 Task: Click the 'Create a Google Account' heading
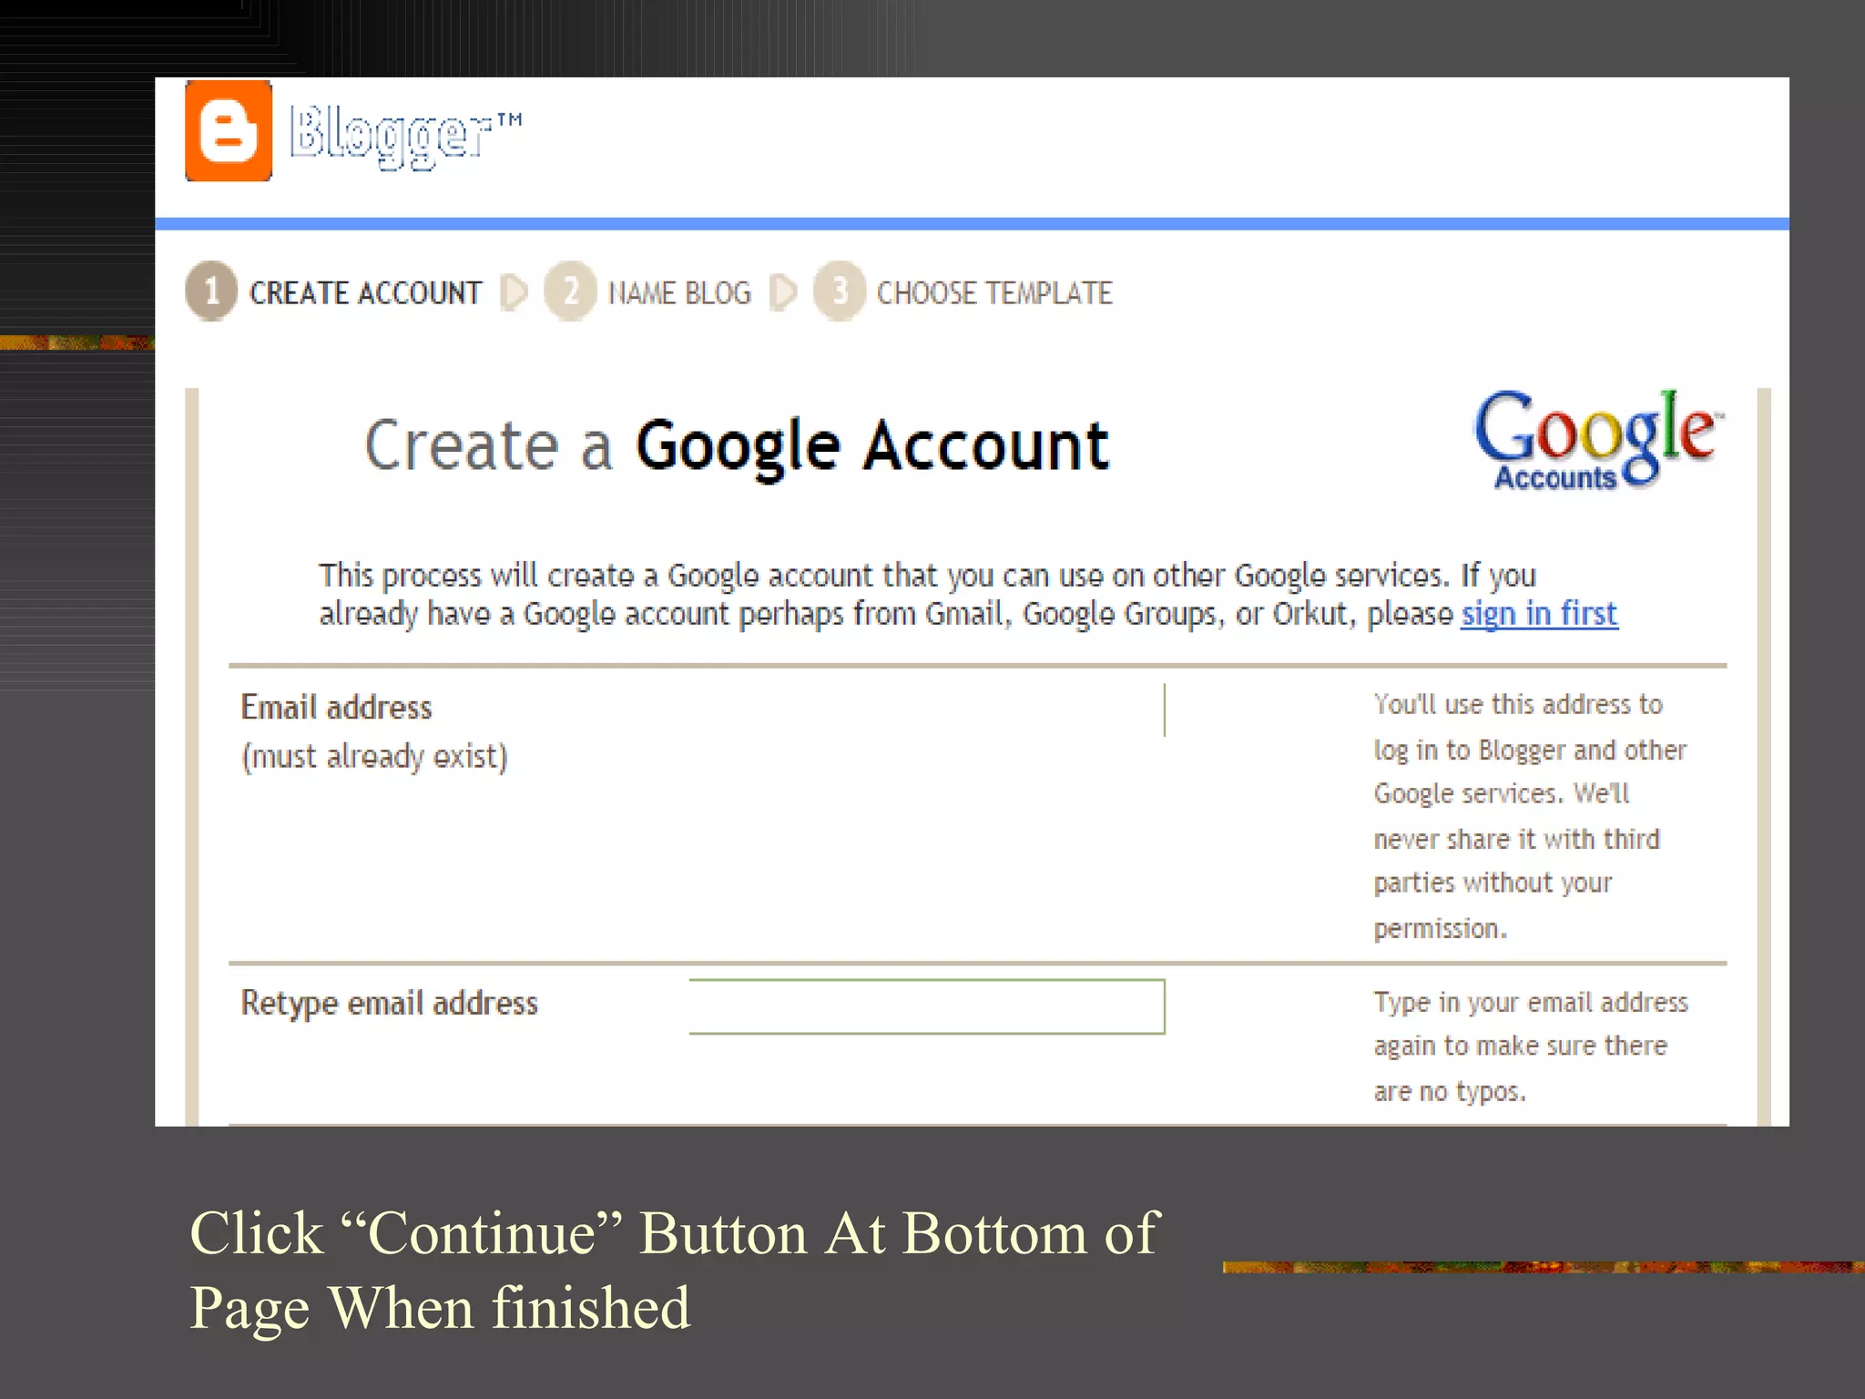point(737,446)
